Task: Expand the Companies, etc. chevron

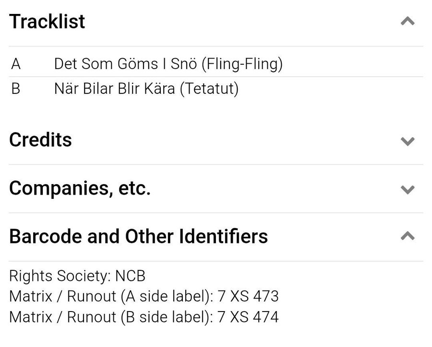Action: (x=407, y=189)
